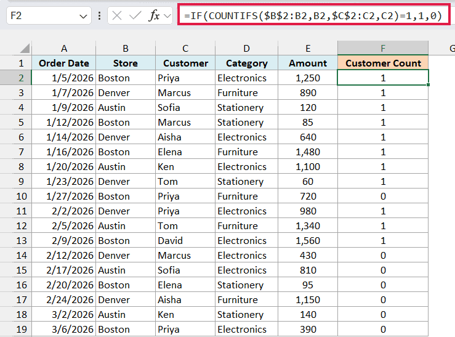Click the Customer Count cell in row 10
The height and width of the screenshot is (337, 455).
pos(383,196)
